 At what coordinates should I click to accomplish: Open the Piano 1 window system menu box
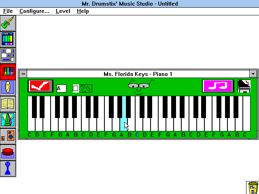pos(23,74)
